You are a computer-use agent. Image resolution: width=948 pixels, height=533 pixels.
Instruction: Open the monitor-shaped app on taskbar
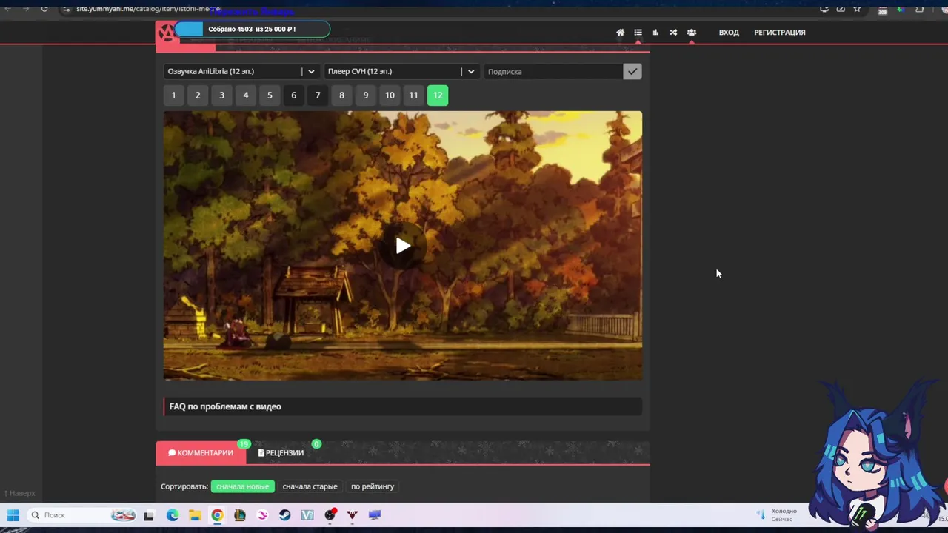click(375, 515)
